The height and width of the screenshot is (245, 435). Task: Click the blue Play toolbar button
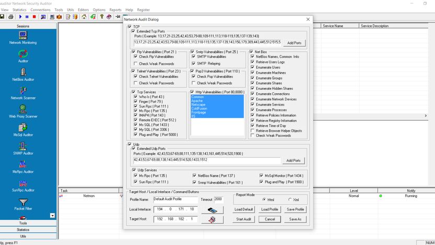pyautogui.click(x=20, y=17)
